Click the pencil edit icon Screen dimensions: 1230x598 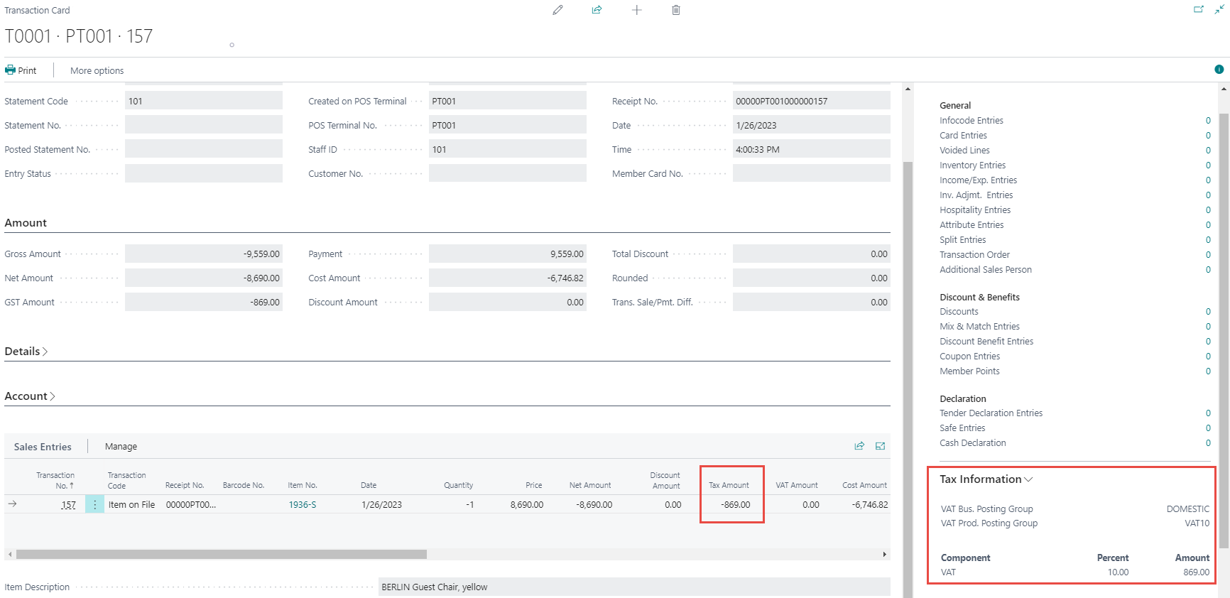[x=557, y=10]
